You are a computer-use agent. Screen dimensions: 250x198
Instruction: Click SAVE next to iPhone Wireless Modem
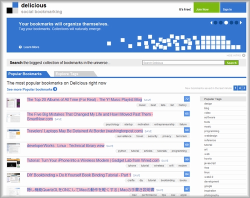(164, 160)
